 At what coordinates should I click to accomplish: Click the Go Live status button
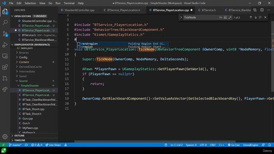point(234,145)
